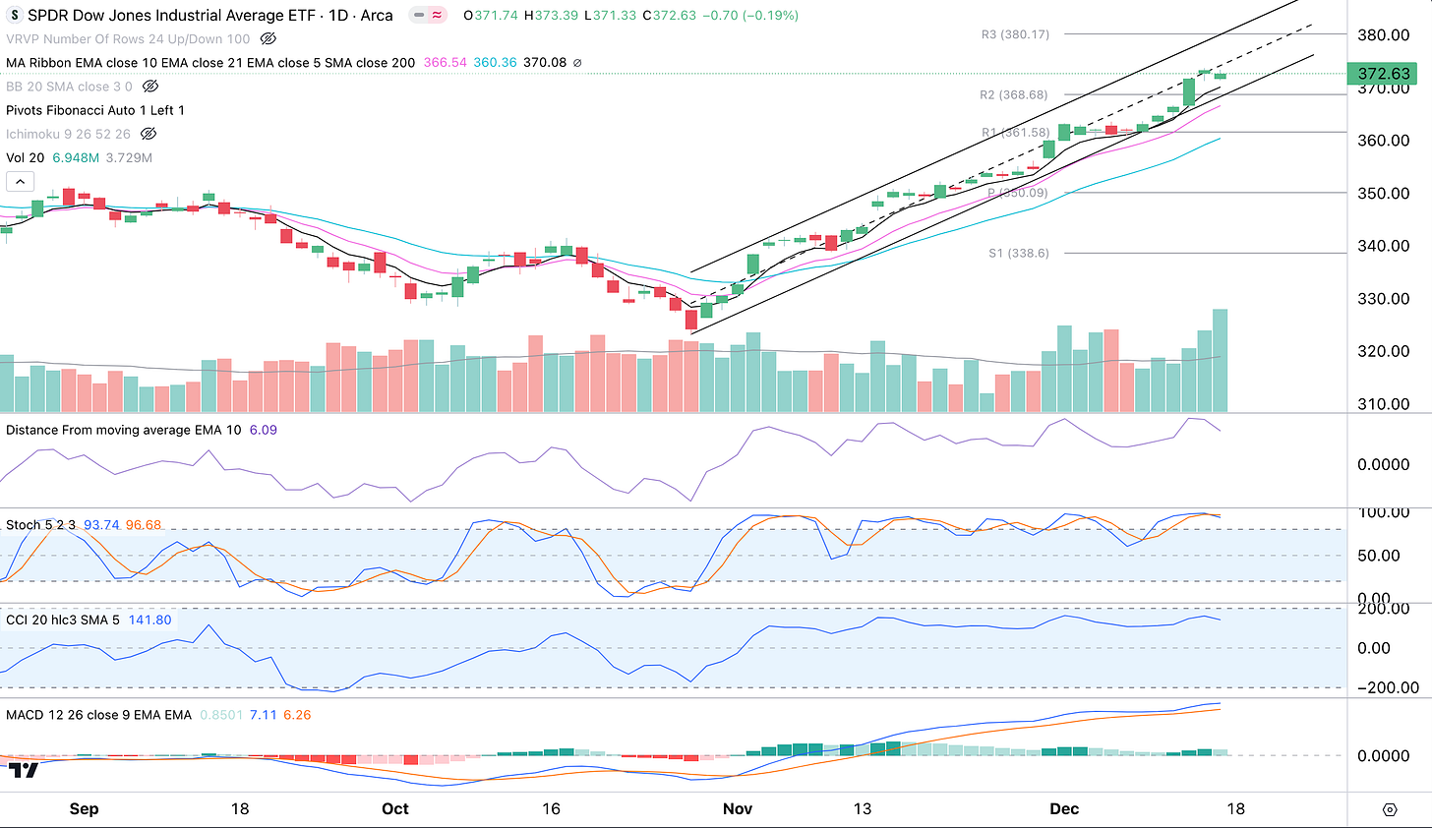Select the Vol 20 indicator legend

pyautogui.click(x=28, y=157)
